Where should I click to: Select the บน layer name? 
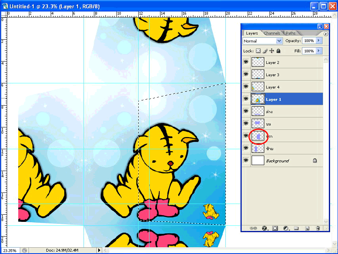click(x=268, y=124)
